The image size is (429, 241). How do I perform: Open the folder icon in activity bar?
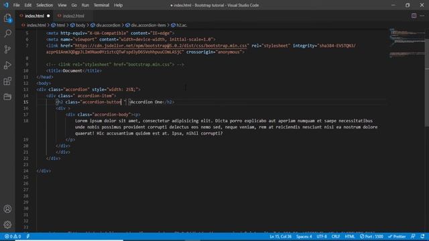click(7, 96)
